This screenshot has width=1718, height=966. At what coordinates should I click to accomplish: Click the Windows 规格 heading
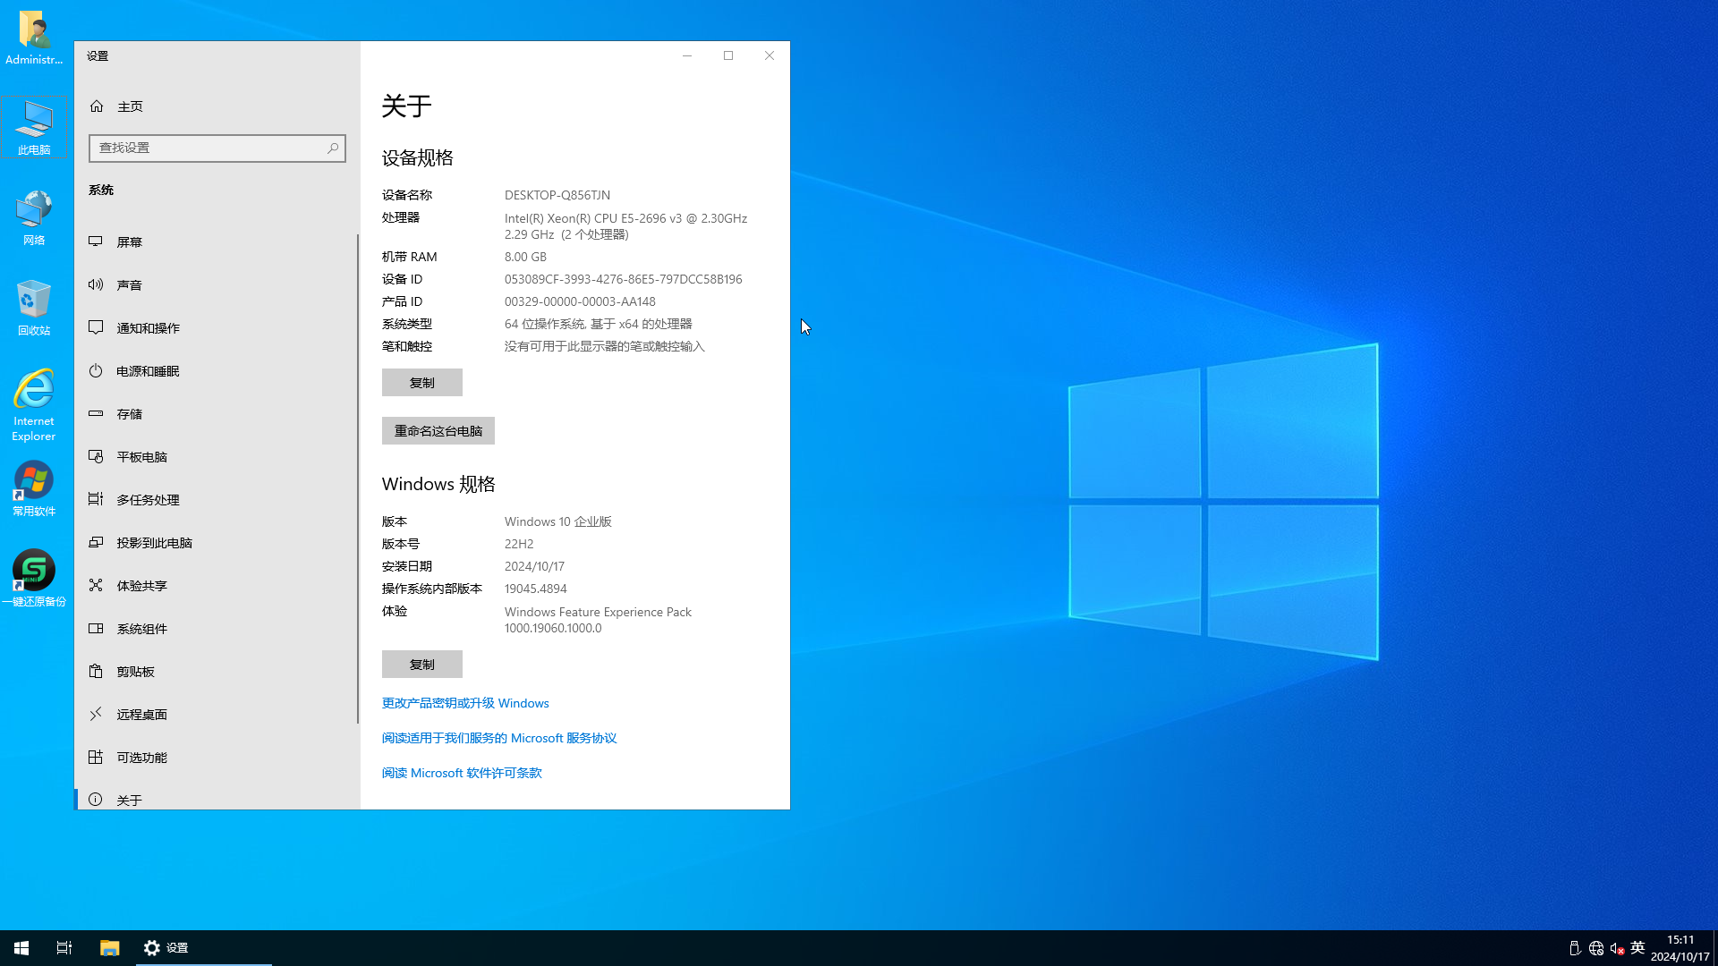click(438, 484)
